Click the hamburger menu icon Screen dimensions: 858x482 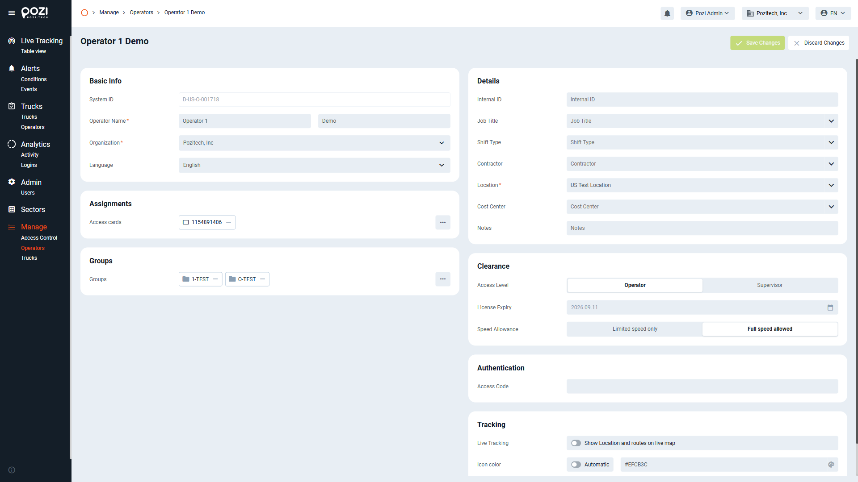click(12, 13)
